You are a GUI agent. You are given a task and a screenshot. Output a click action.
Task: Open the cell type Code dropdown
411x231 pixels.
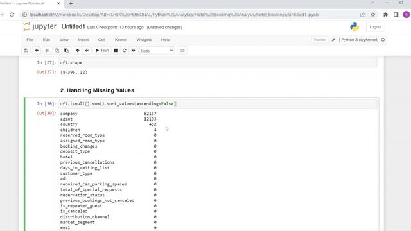click(x=157, y=51)
